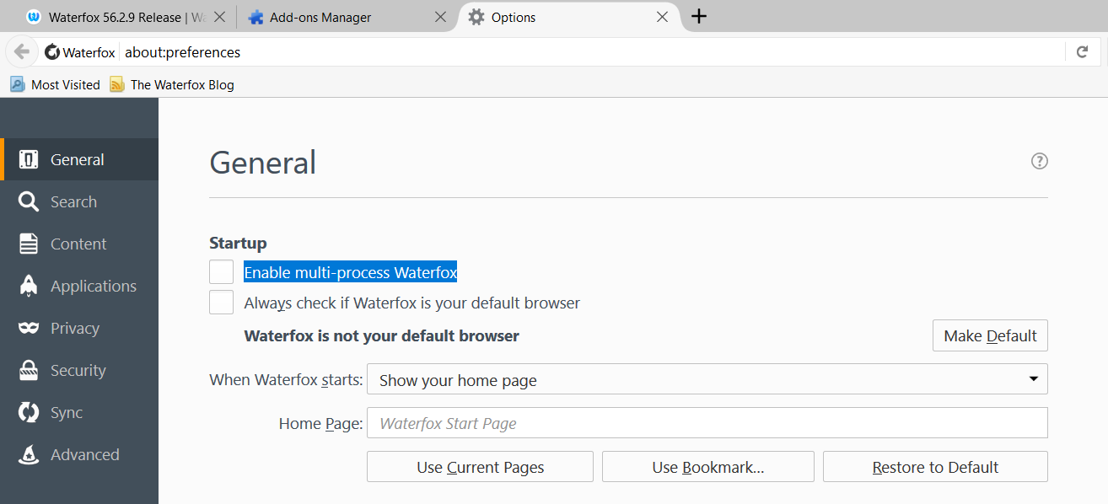Click The Waterfox Blog feed icon

tap(116, 84)
